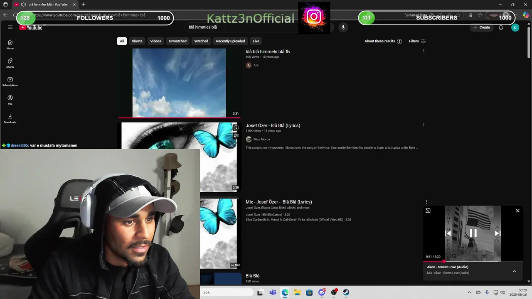Open a new browser tab
The height and width of the screenshot is (299, 532).
(x=84, y=5)
